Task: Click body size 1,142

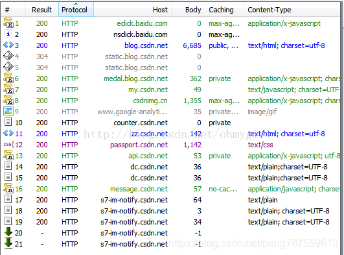Action: 192,145
